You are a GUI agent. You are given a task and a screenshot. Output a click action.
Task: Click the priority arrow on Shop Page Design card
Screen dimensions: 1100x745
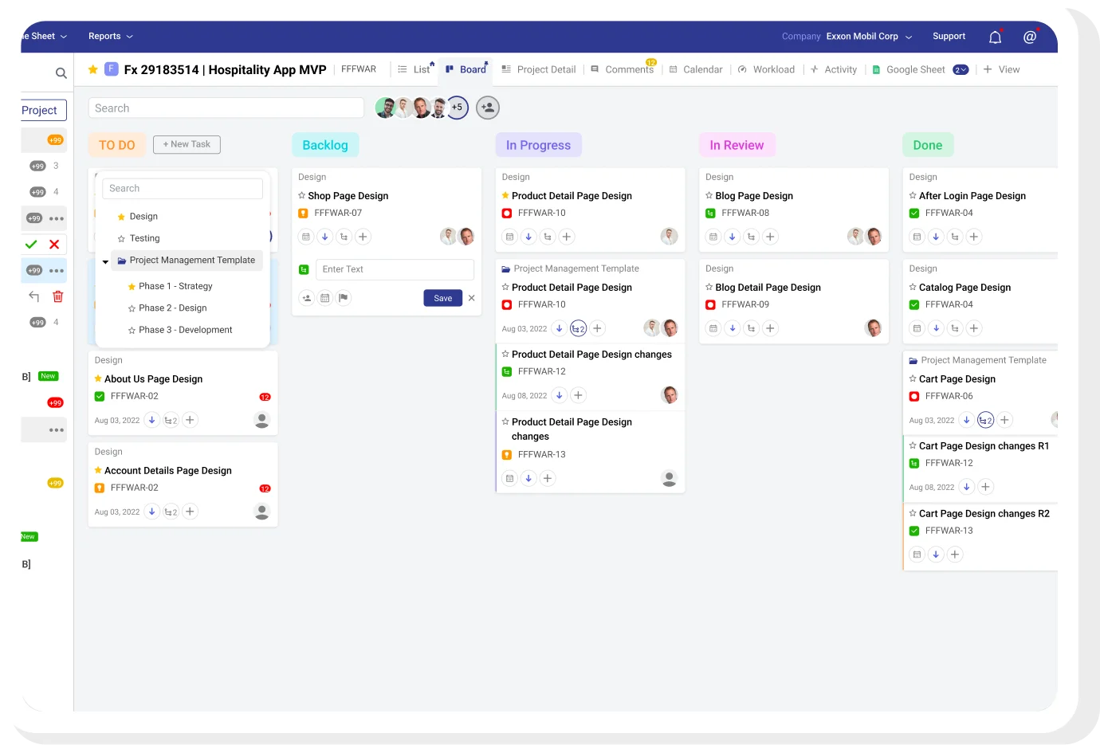pos(325,237)
